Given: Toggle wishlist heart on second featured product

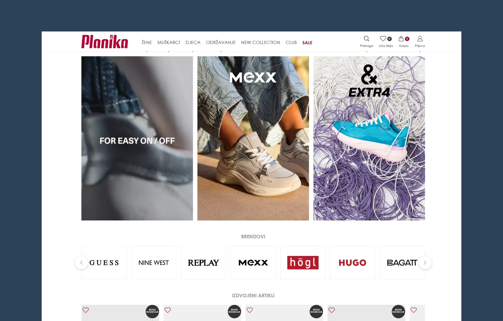Looking at the screenshot, I should pyautogui.click(x=168, y=310).
